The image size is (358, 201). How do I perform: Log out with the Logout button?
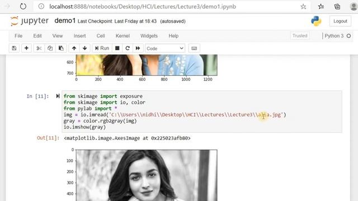(x=340, y=21)
